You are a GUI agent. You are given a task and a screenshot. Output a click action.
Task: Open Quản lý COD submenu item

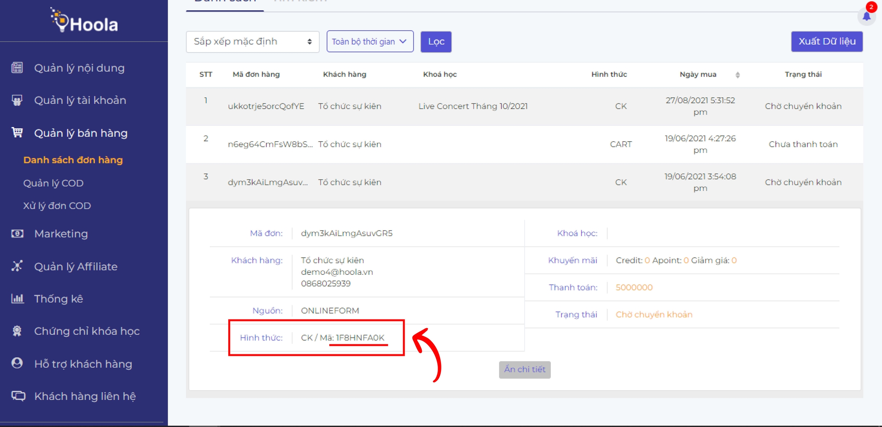(x=53, y=183)
